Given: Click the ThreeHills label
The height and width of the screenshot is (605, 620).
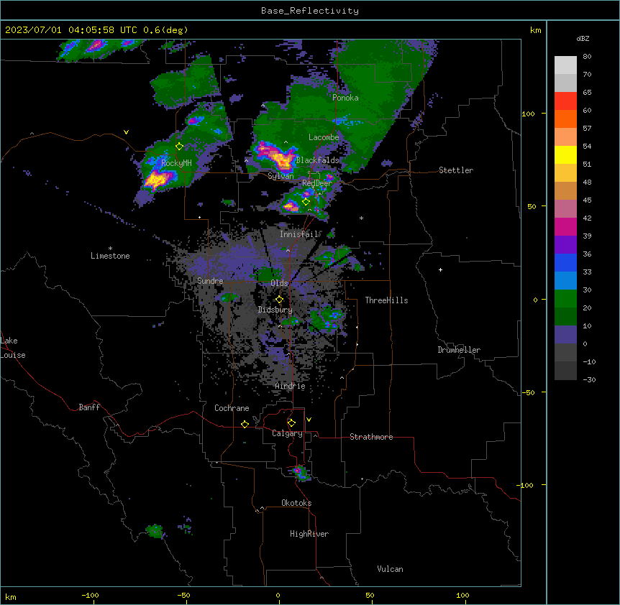Looking at the screenshot, I should click(x=386, y=300).
